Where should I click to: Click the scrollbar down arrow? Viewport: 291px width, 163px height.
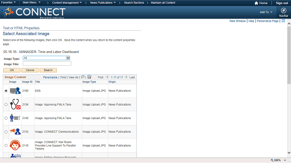tap(289, 153)
